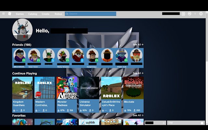Screen dimensions: 208x130
Task: Open friend with brown hair and dark glasses
Action: [x=92, y=55]
